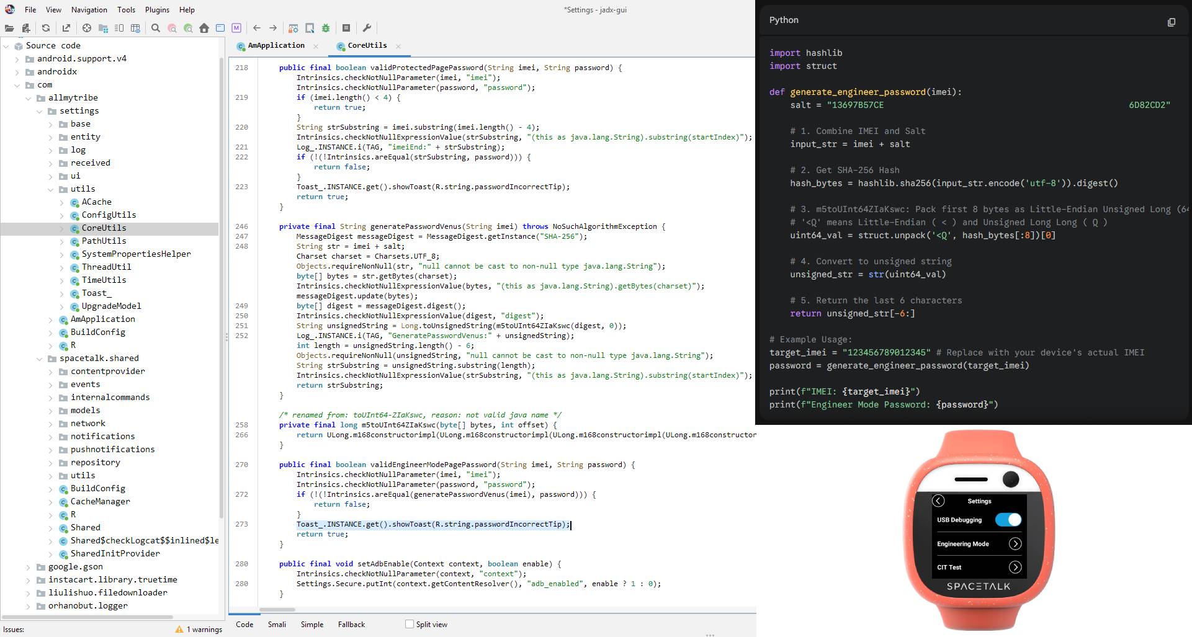Navigate back with left arrow icon
The image size is (1192, 637).
[x=257, y=28]
